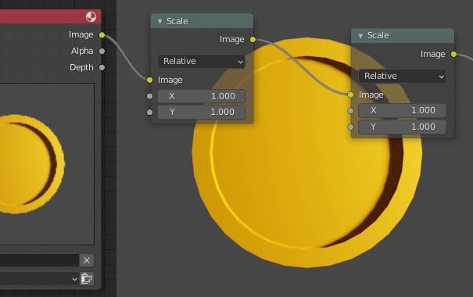473x297 pixels.
Task: Open the dropdown beside the folder icon
Action: (39, 279)
